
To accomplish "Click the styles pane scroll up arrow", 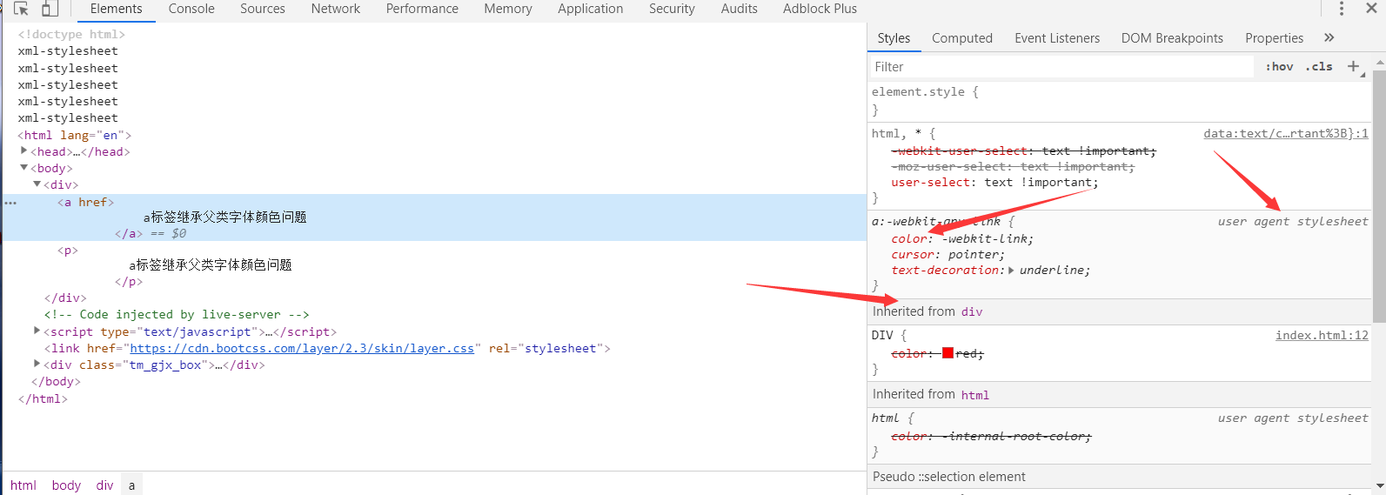I will pos(1379,63).
